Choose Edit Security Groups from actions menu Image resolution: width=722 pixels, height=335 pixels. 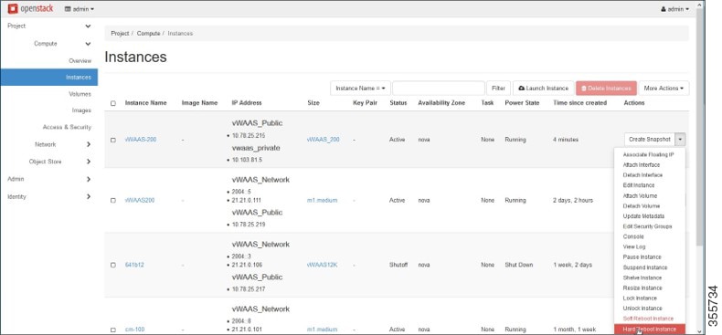(647, 226)
